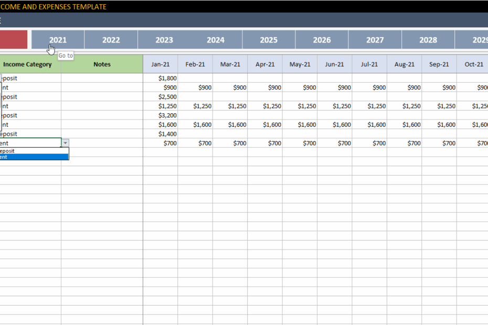
Task: Jump to the 2026 year
Action: click(x=322, y=39)
